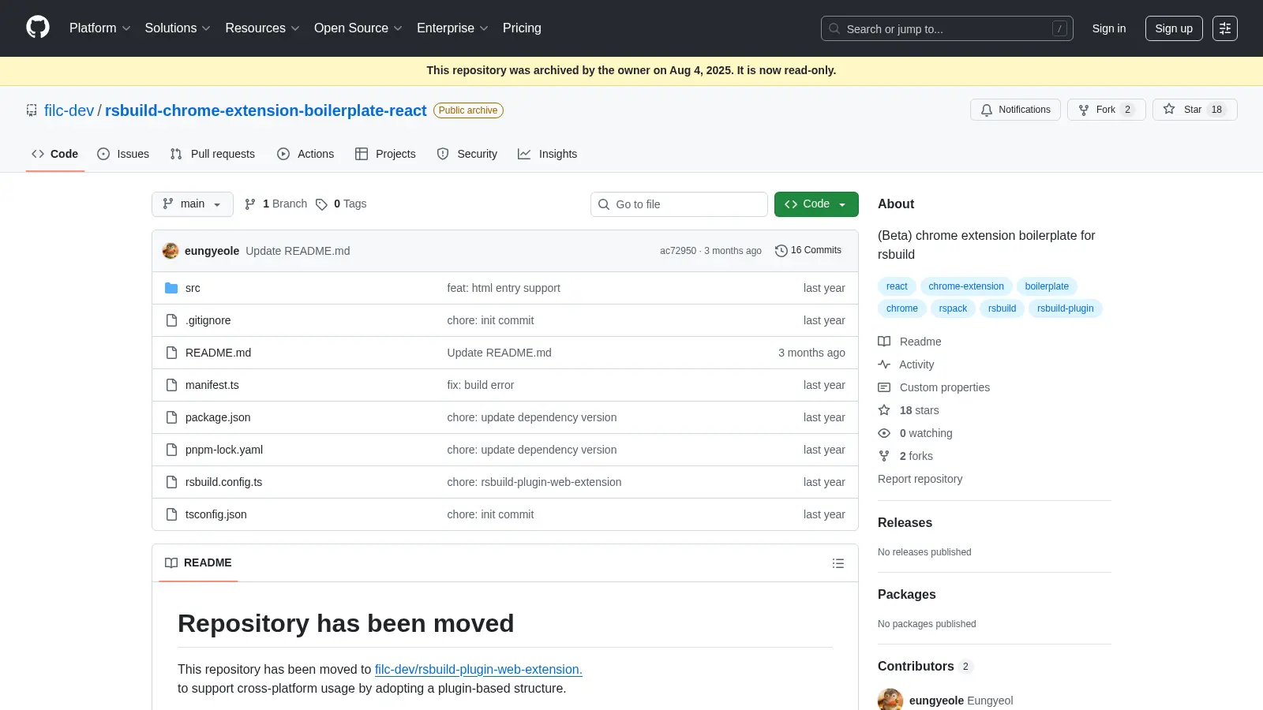
Task: Open the rsbuild.config.ts file
Action: click(224, 482)
